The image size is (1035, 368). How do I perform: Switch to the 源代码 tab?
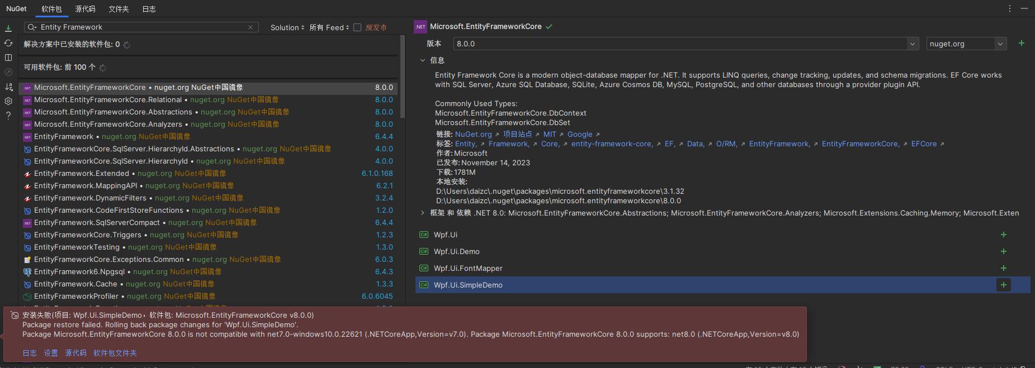coord(85,9)
